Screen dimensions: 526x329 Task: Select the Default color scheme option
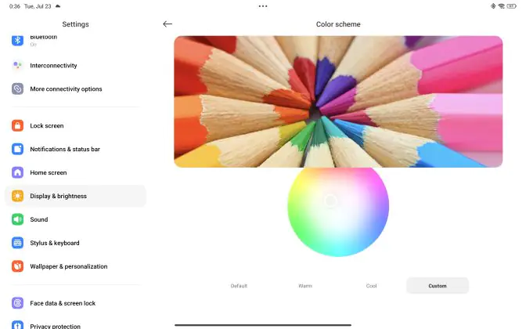point(239,286)
